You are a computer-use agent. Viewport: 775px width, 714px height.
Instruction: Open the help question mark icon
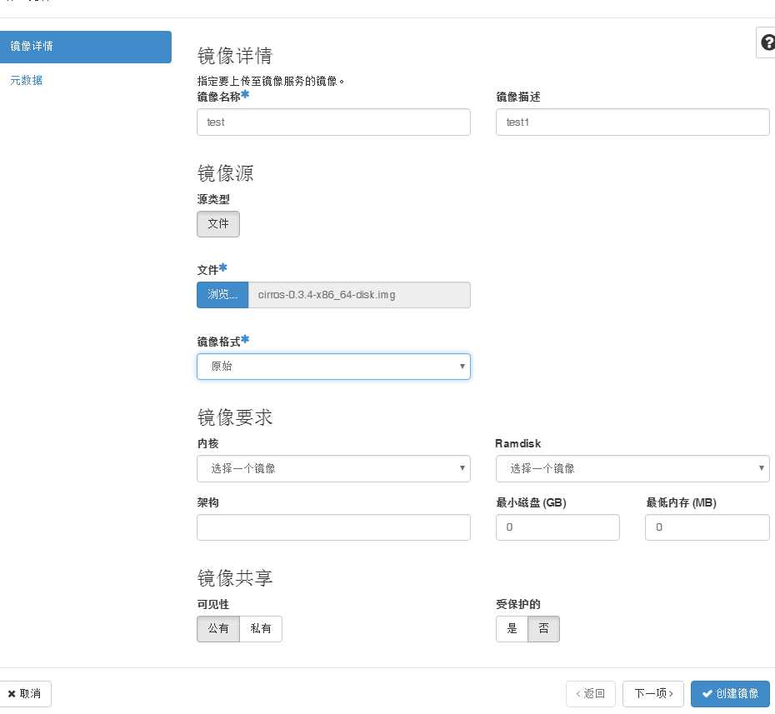(767, 42)
